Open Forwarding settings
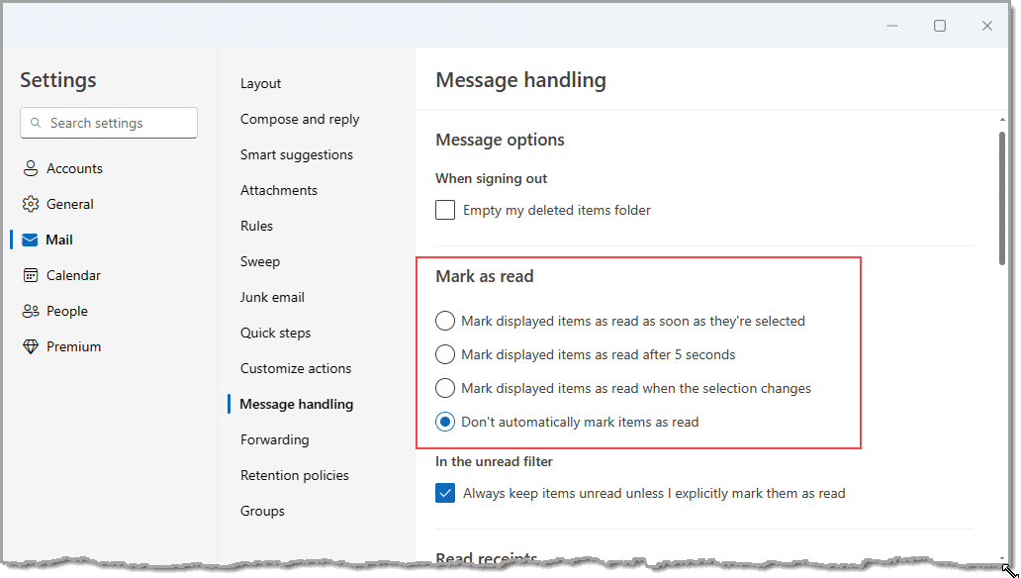 tap(274, 439)
